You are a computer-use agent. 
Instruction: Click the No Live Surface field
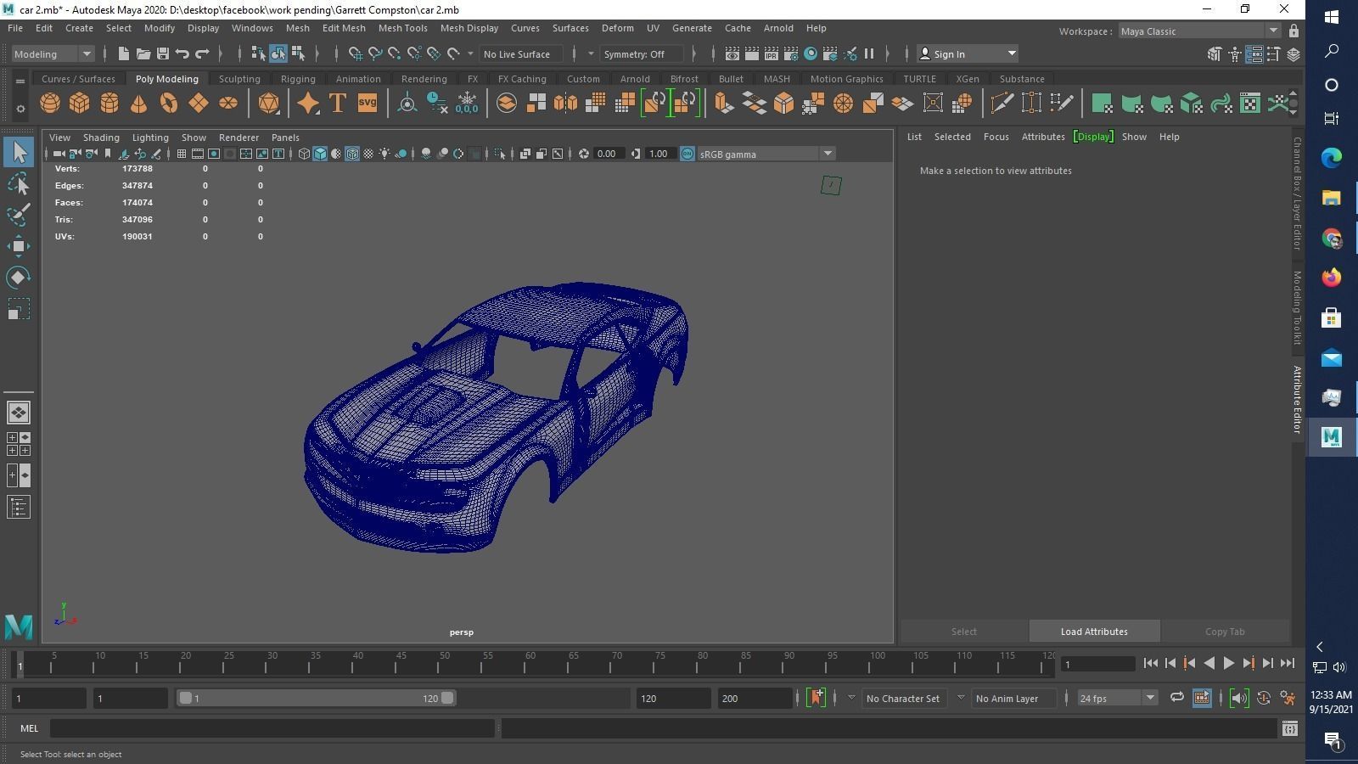pos(520,53)
